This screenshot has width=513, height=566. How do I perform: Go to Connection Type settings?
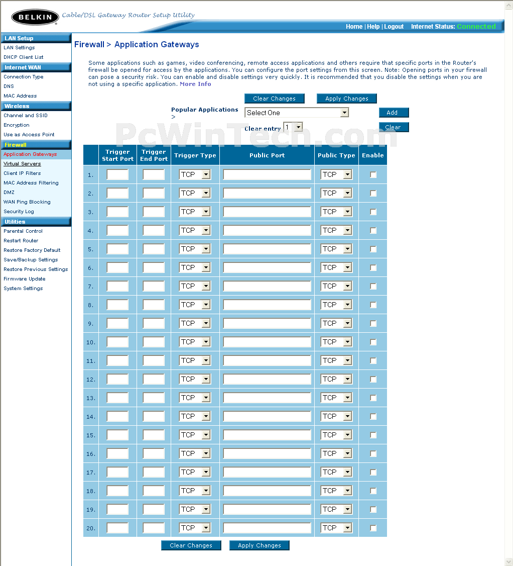(x=24, y=77)
